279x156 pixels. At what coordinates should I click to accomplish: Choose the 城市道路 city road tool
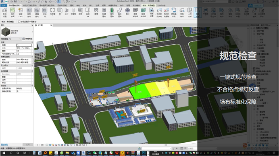112,12
